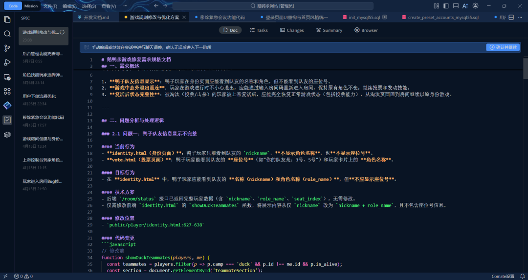Switch to Mission mode
The height and width of the screenshot is (280, 528).
coord(31,6)
